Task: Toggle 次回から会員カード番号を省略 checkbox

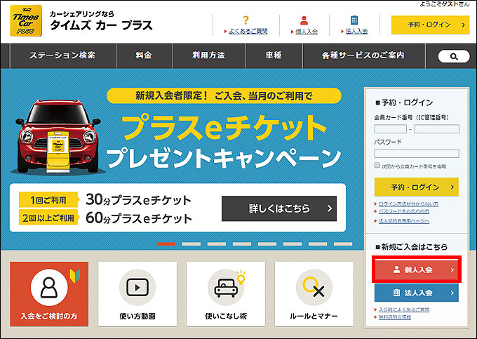Action: point(377,165)
